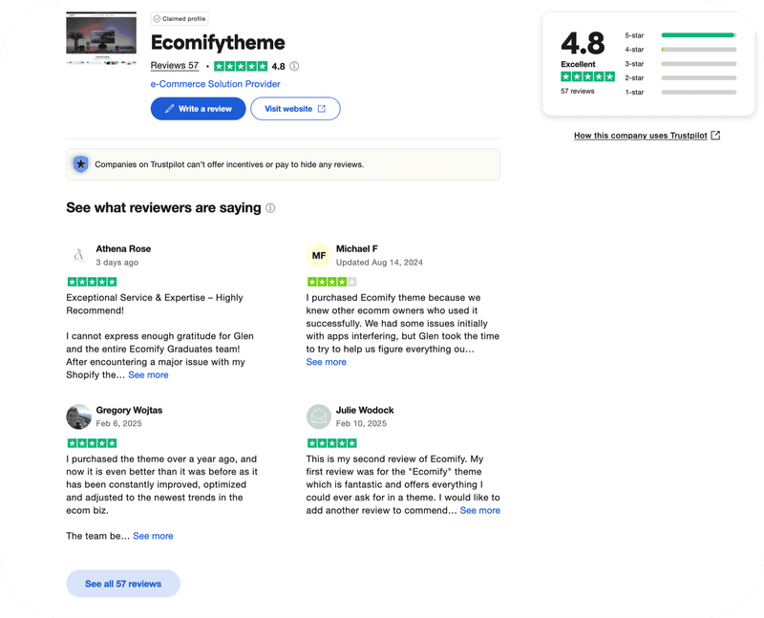764x618 pixels.
Task: Open Gregory Wojtas's profile photo
Action: pos(78,416)
